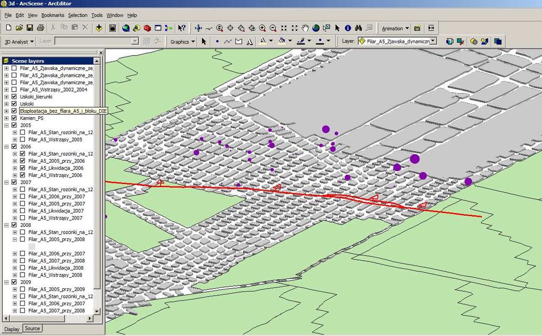Choose the Zoom Out tool

(x=273, y=28)
